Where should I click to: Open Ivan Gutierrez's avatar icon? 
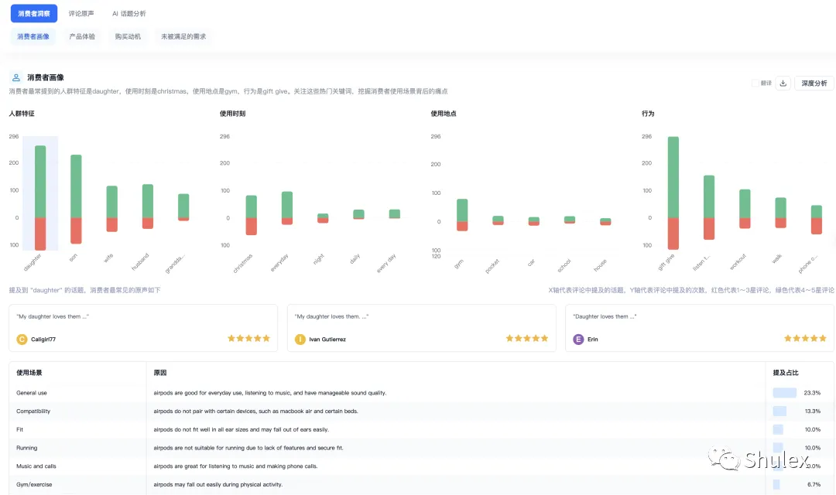tap(300, 340)
